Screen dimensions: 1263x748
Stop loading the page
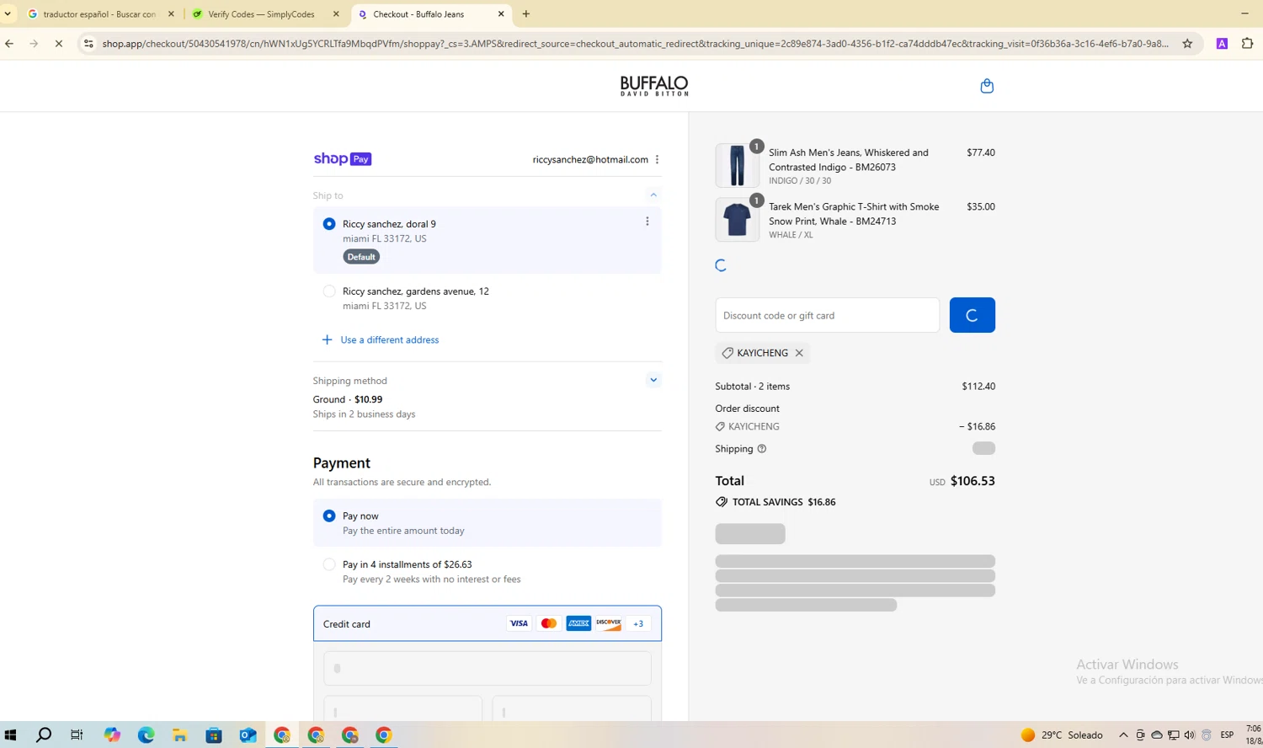tap(58, 44)
